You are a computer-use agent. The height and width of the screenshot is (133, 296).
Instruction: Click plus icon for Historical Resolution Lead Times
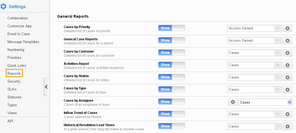[287, 126]
